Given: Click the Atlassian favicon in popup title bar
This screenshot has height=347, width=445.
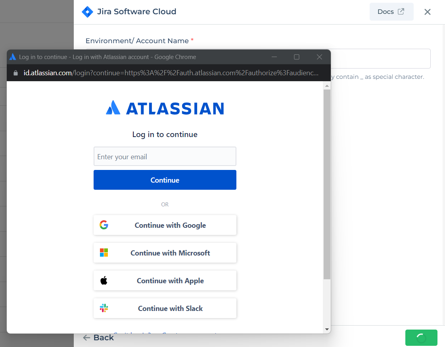Looking at the screenshot, I should pos(12,57).
